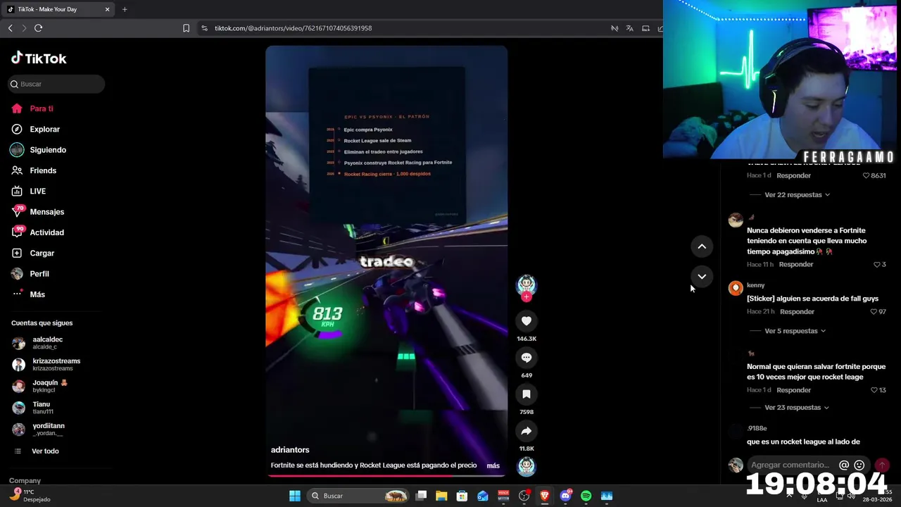This screenshot has height=507, width=901.
Task: Go back in browser
Action: [x=10, y=28]
